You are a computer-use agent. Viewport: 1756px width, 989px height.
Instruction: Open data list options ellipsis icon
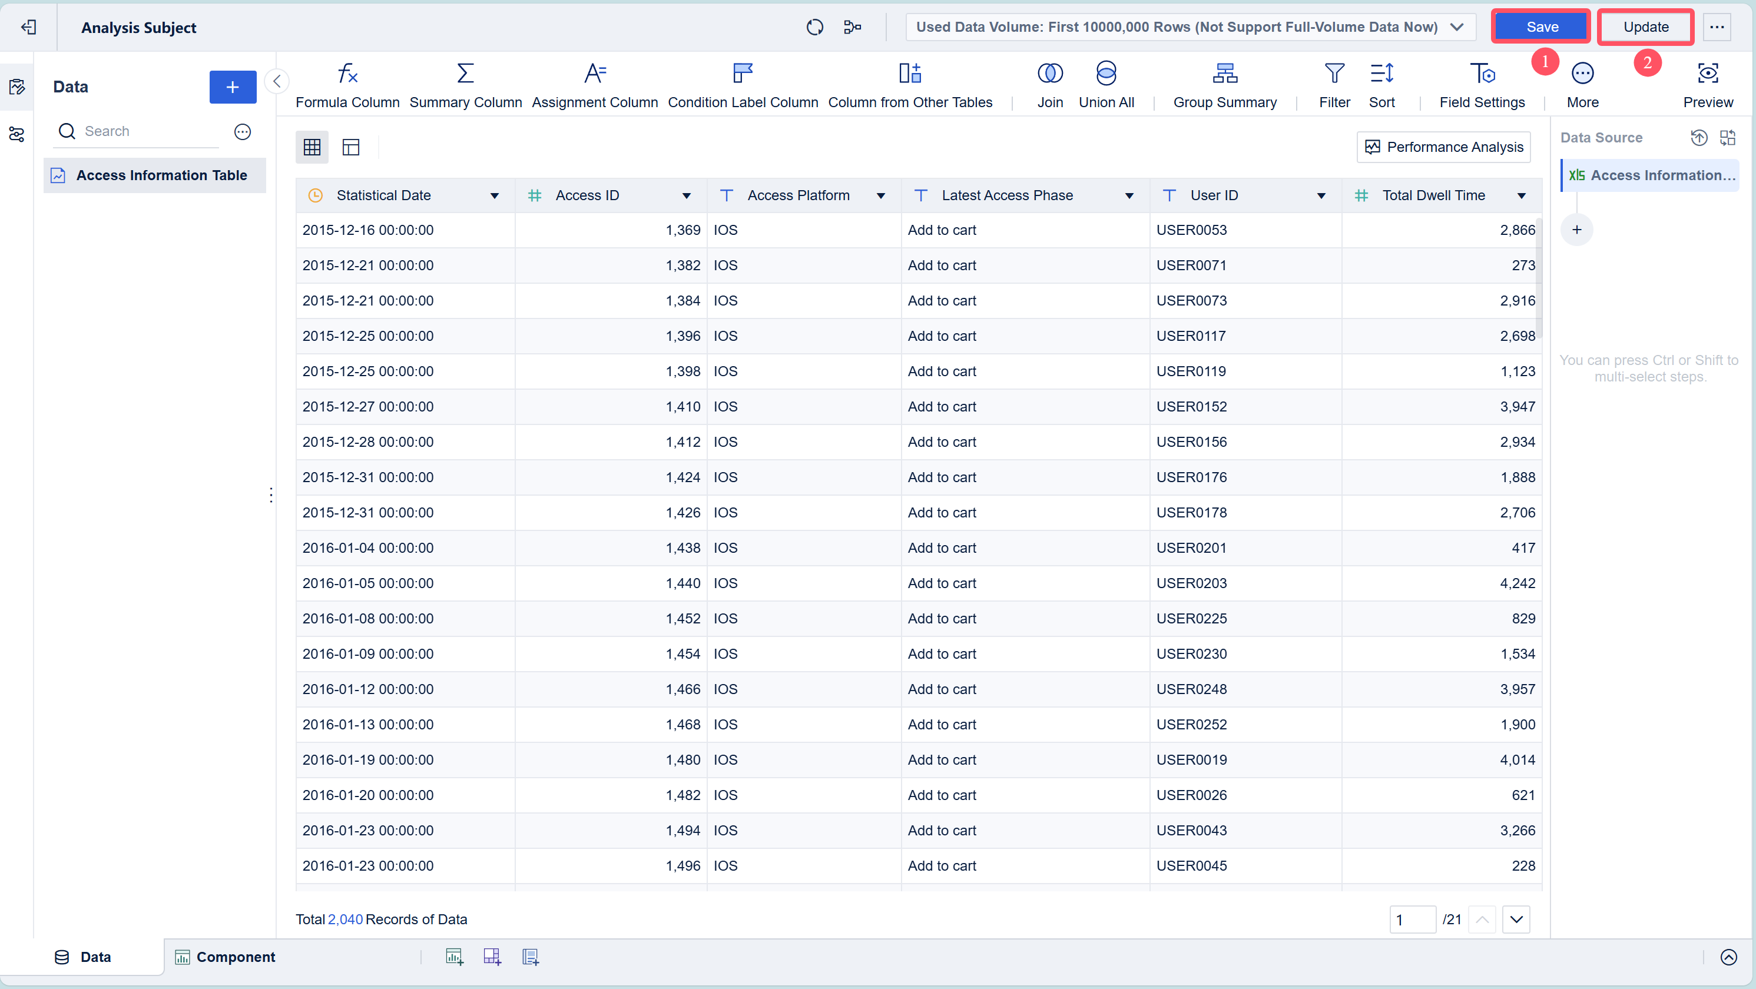point(243,131)
